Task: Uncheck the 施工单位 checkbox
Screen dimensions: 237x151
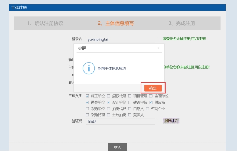Action: tap(87, 96)
